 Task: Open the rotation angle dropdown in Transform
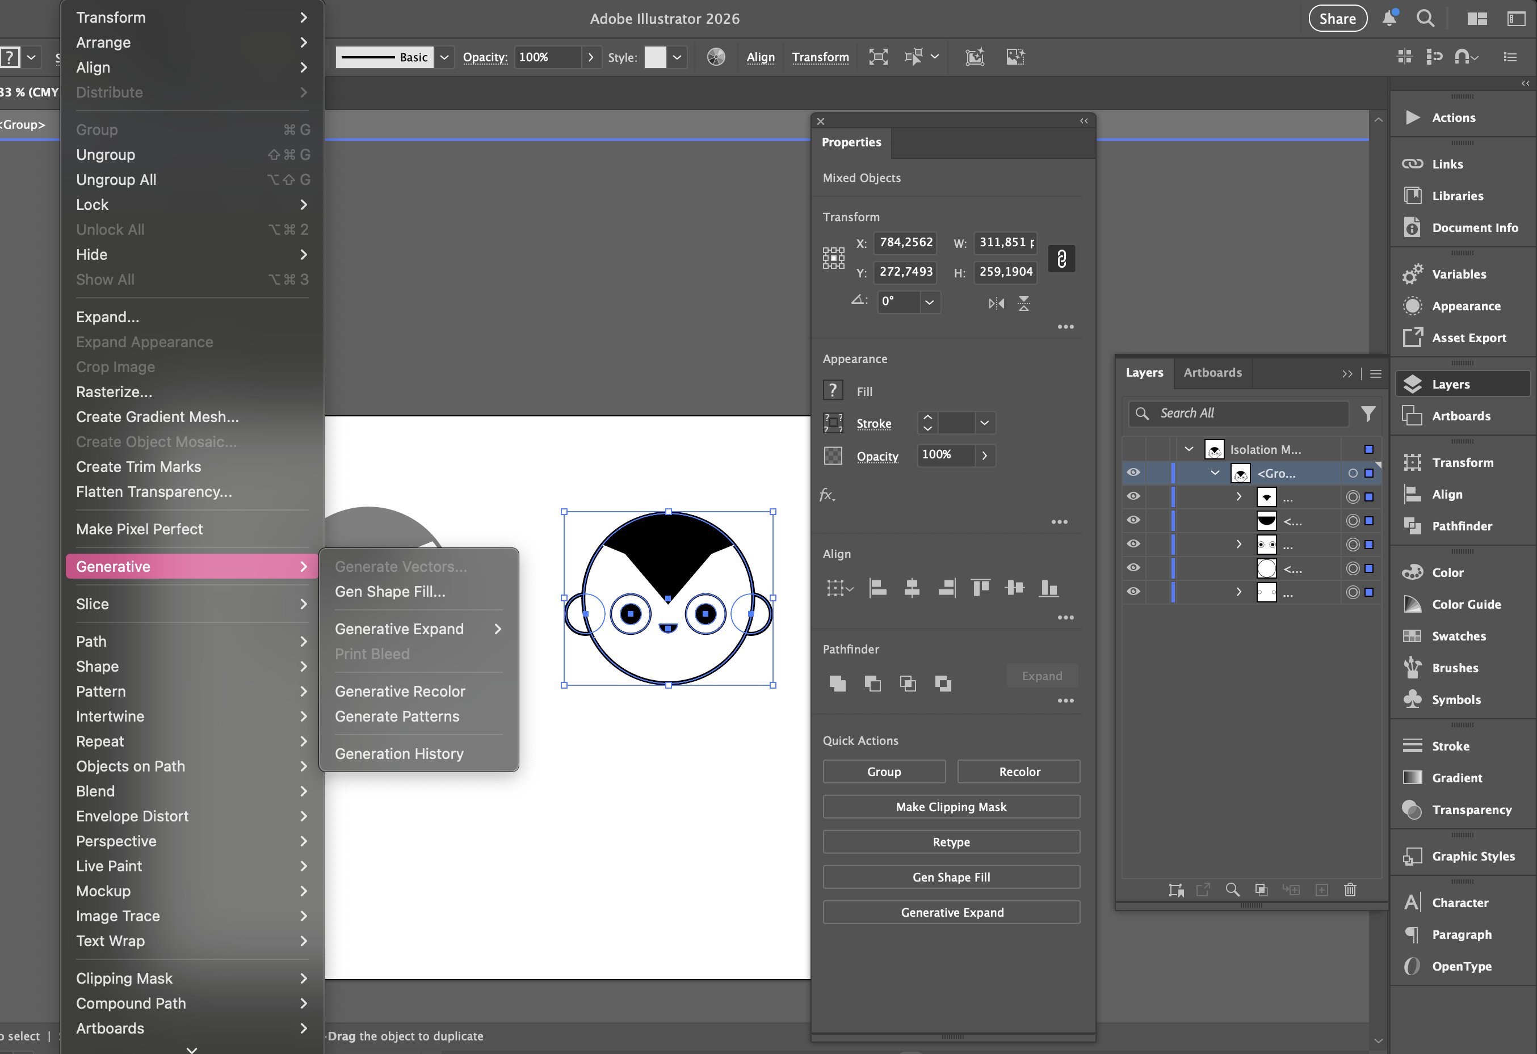930,302
